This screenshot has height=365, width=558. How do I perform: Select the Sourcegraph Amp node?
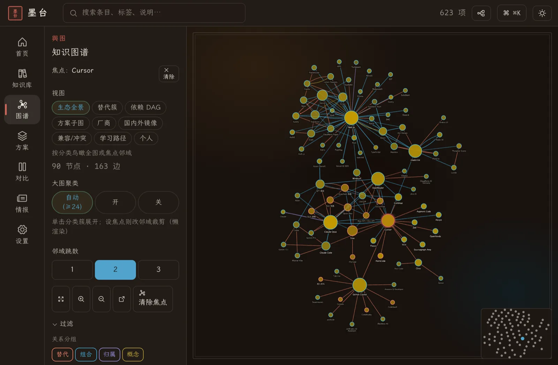422,244
